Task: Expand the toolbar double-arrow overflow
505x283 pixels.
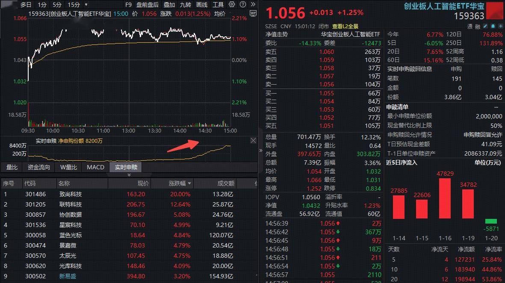Action: coord(253,5)
